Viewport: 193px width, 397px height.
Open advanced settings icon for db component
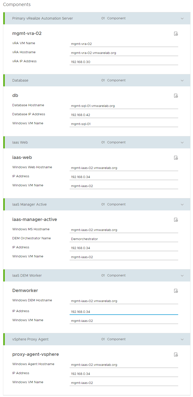point(176,96)
